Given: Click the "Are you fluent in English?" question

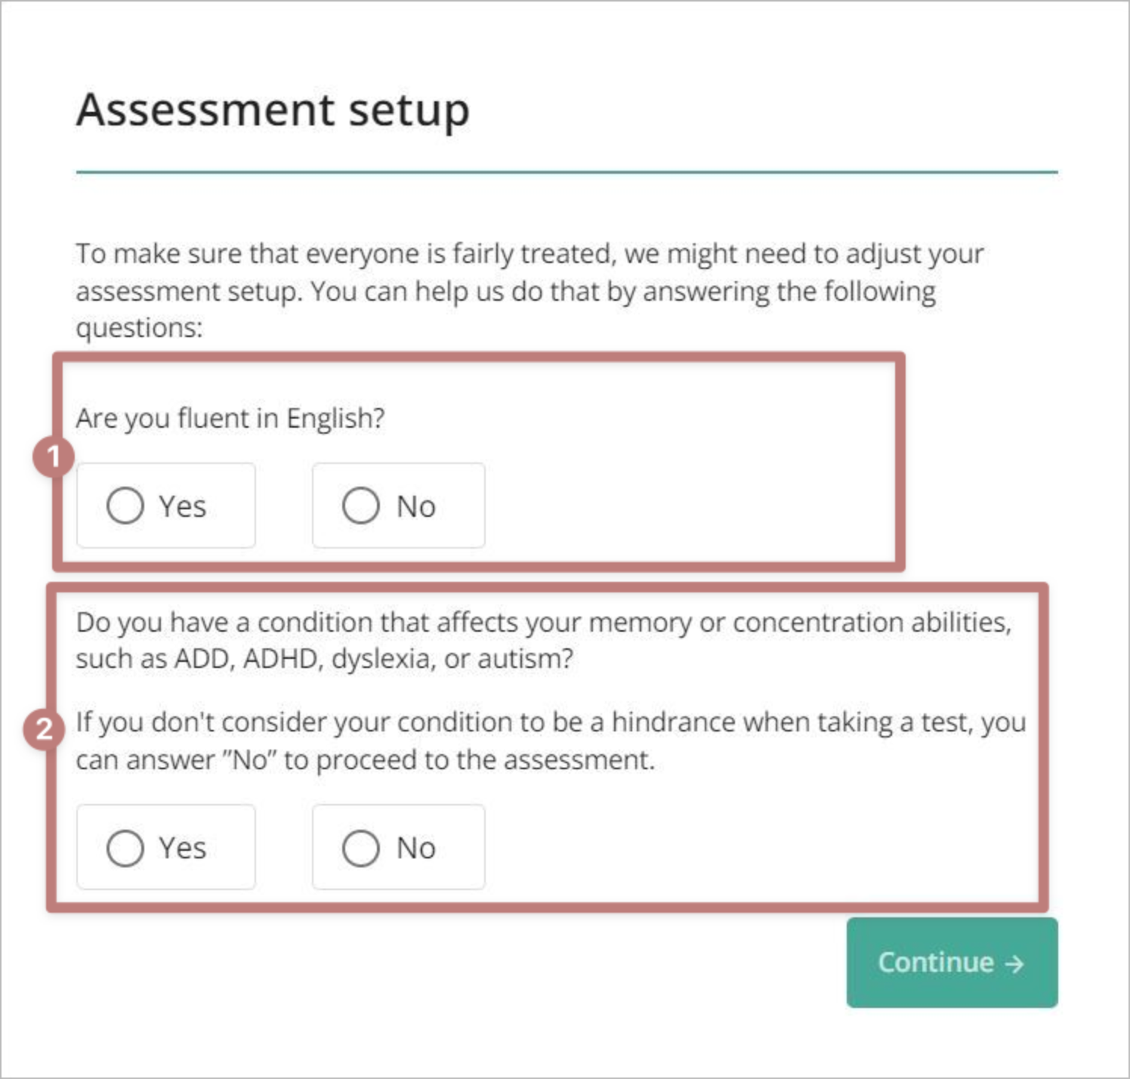Looking at the screenshot, I should point(230,418).
